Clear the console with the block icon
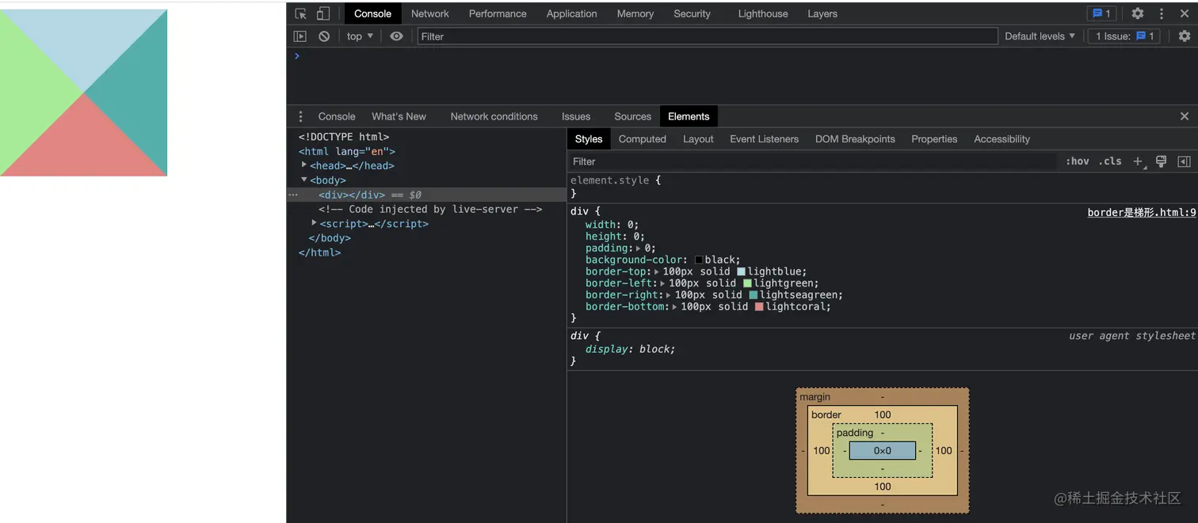The height and width of the screenshot is (523, 1198). (x=324, y=36)
